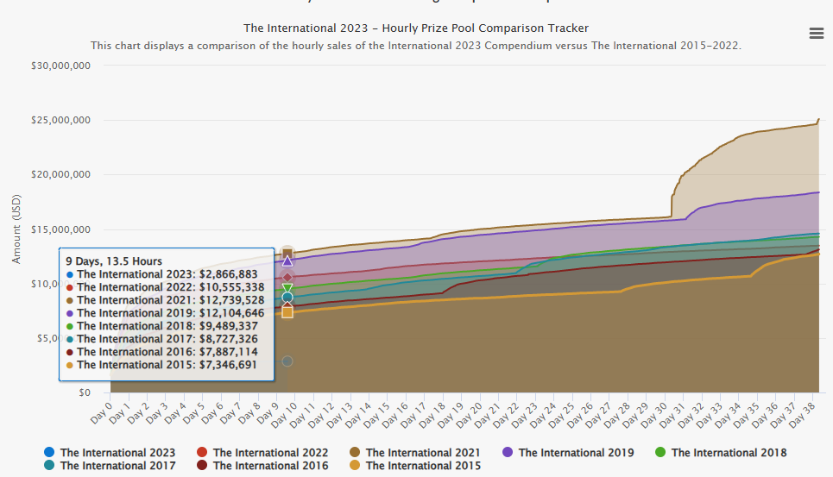Click the Amount (USD) axis title
833x477 pixels.
(x=16, y=229)
